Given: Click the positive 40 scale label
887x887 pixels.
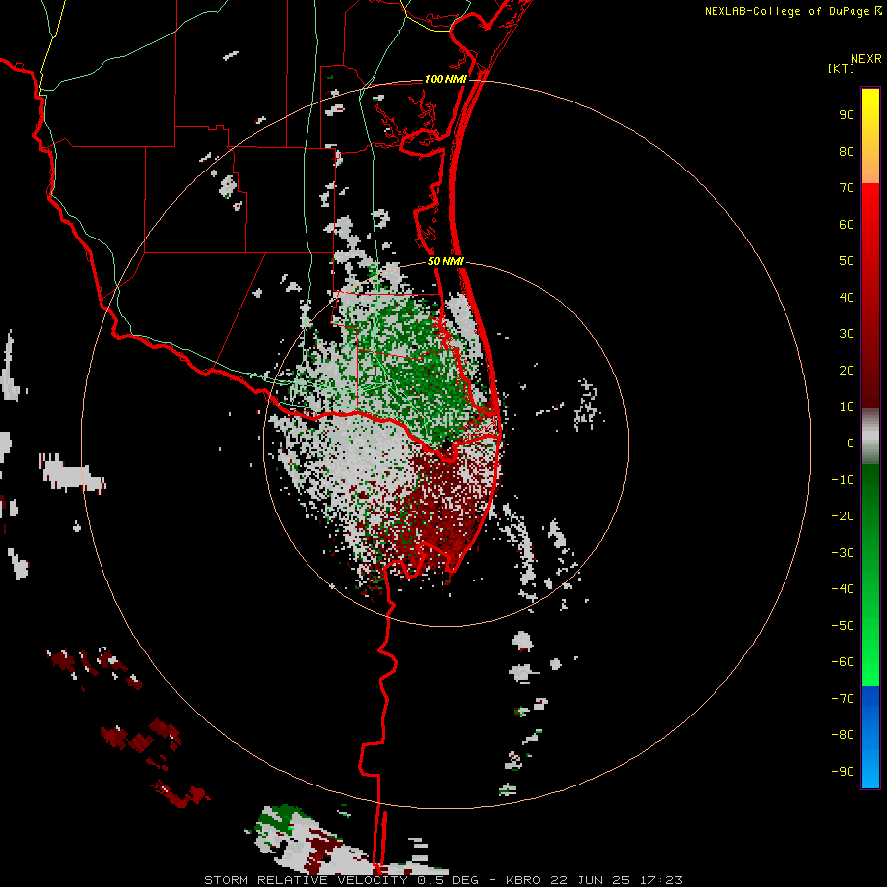Looking at the screenshot, I should [847, 298].
